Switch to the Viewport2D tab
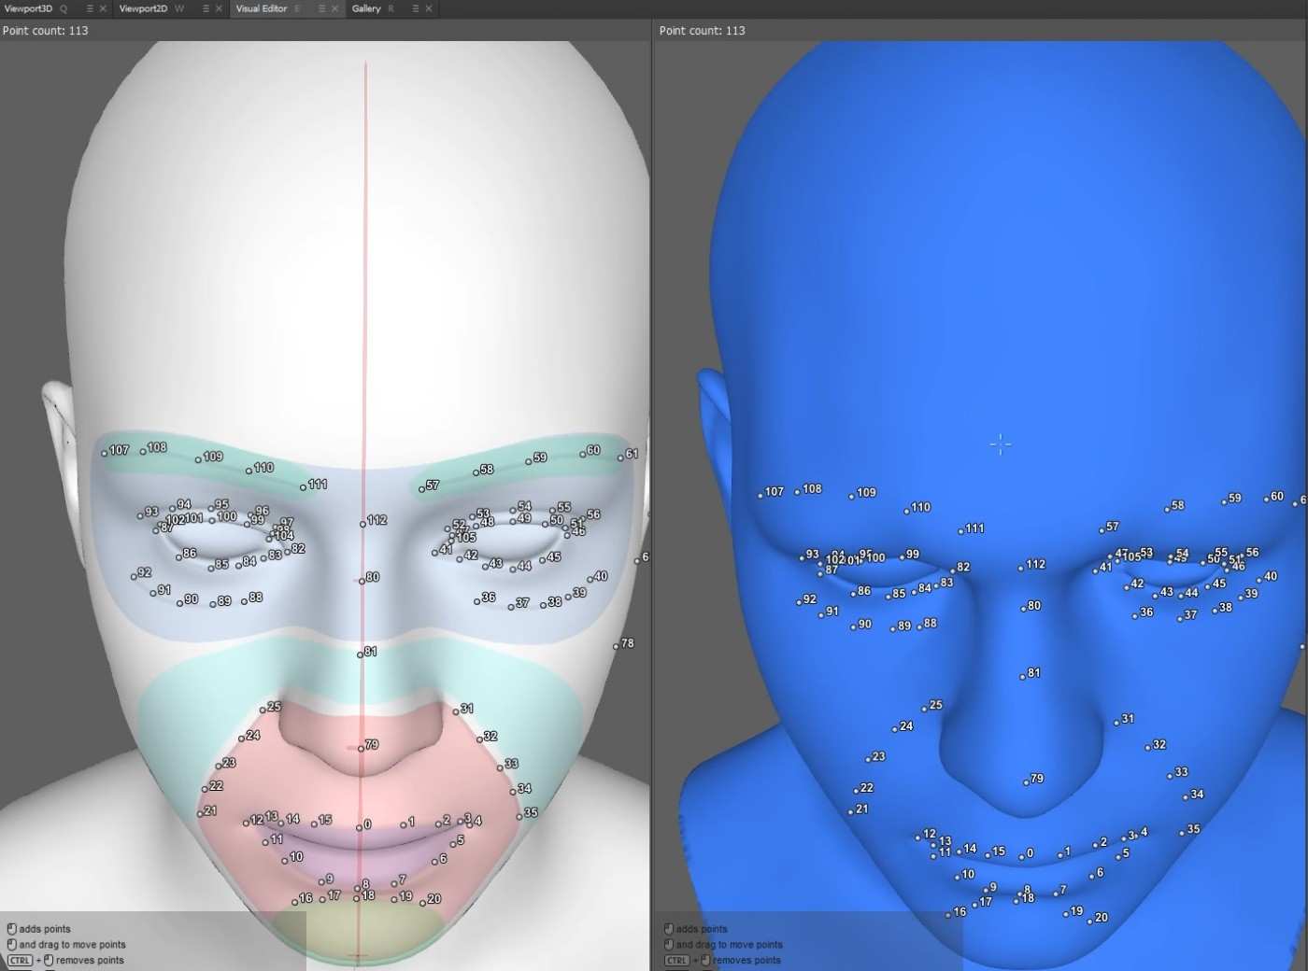 click(x=143, y=8)
